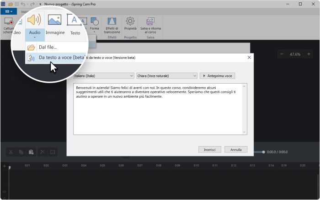Play Anteprima voce preview
The height and width of the screenshot is (200, 320).
click(217, 76)
